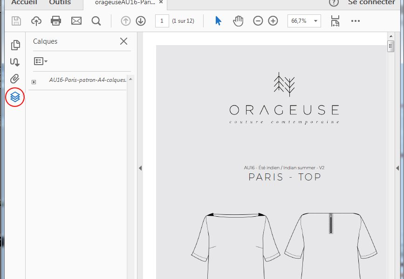Open the search magnifier tool
Screen dimensions: 404x279
pyautogui.click(x=96, y=21)
